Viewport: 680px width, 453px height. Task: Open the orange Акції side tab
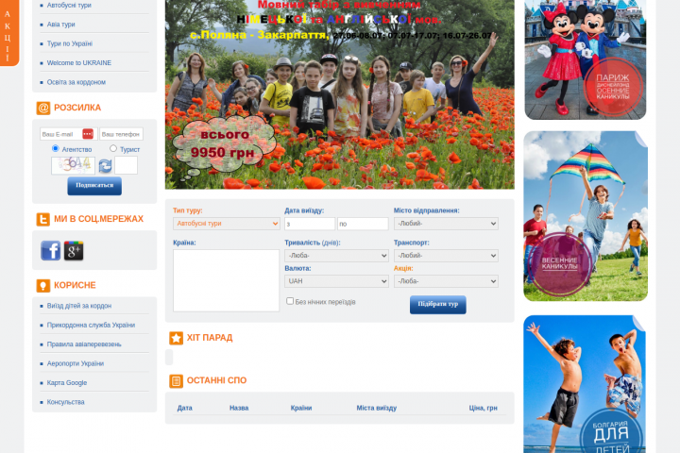9,33
